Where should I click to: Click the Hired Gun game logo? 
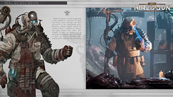[152, 7]
